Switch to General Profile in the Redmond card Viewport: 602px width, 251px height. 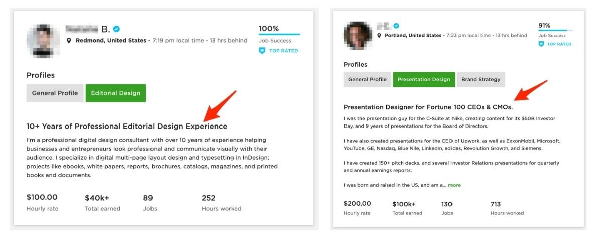[55, 93]
